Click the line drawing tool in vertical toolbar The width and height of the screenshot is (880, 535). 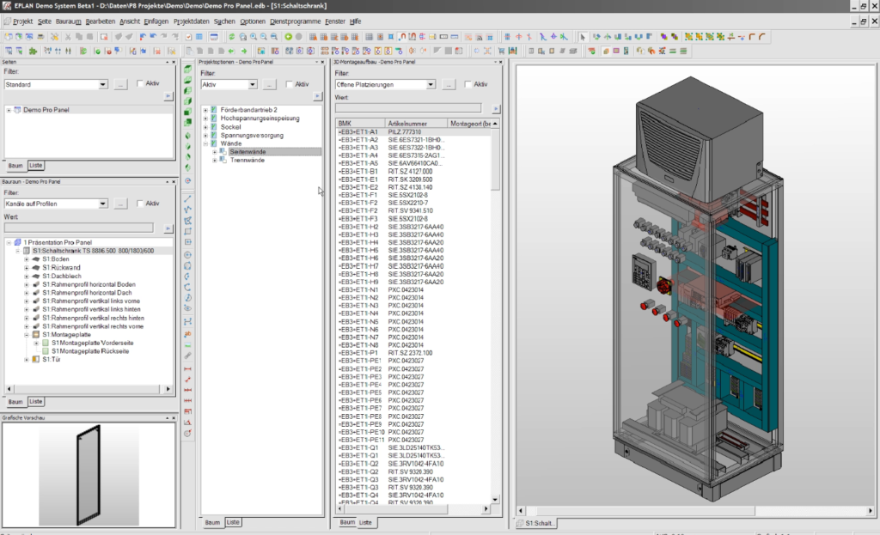[188, 198]
